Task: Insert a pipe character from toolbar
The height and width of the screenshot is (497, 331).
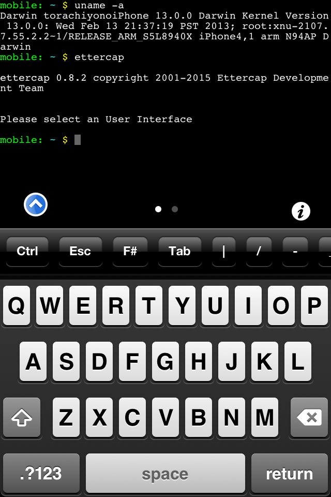Action: [x=224, y=252]
